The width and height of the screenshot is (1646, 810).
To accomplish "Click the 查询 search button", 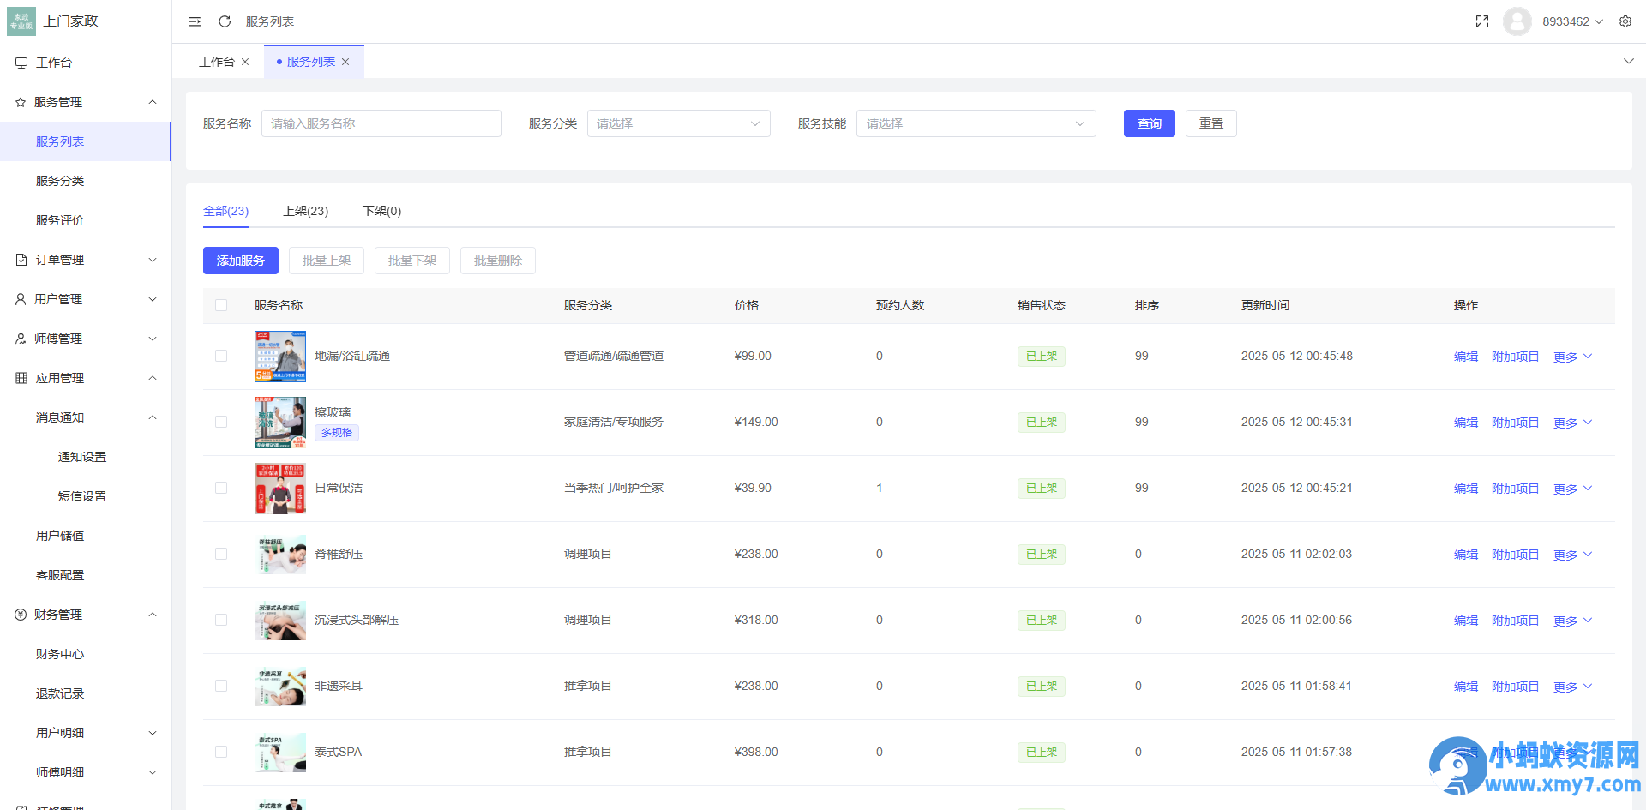I will click(x=1149, y=123).
